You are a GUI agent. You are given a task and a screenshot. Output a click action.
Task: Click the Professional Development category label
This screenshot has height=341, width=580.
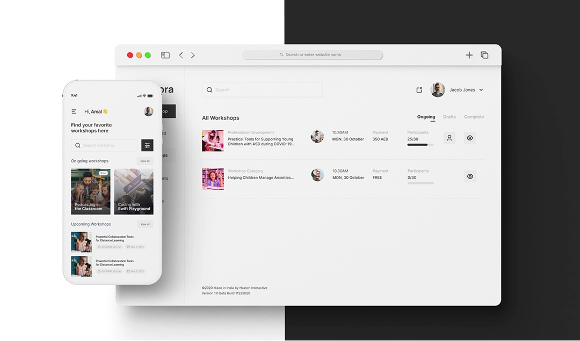pos(251,132)
